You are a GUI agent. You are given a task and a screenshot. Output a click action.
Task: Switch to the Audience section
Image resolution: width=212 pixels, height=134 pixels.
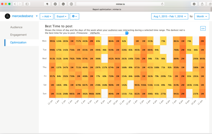tap(16, 27)
